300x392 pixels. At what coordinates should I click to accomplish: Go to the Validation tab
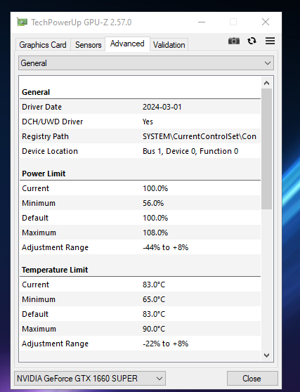coord(169,45)
